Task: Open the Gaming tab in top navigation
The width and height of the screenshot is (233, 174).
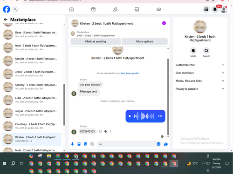Action: point(158,9)
